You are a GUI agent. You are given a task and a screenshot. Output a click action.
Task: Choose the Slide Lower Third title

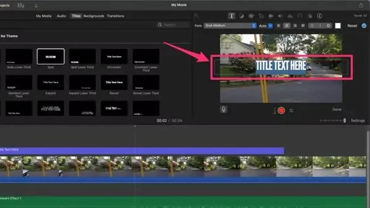tap(18, 56)
